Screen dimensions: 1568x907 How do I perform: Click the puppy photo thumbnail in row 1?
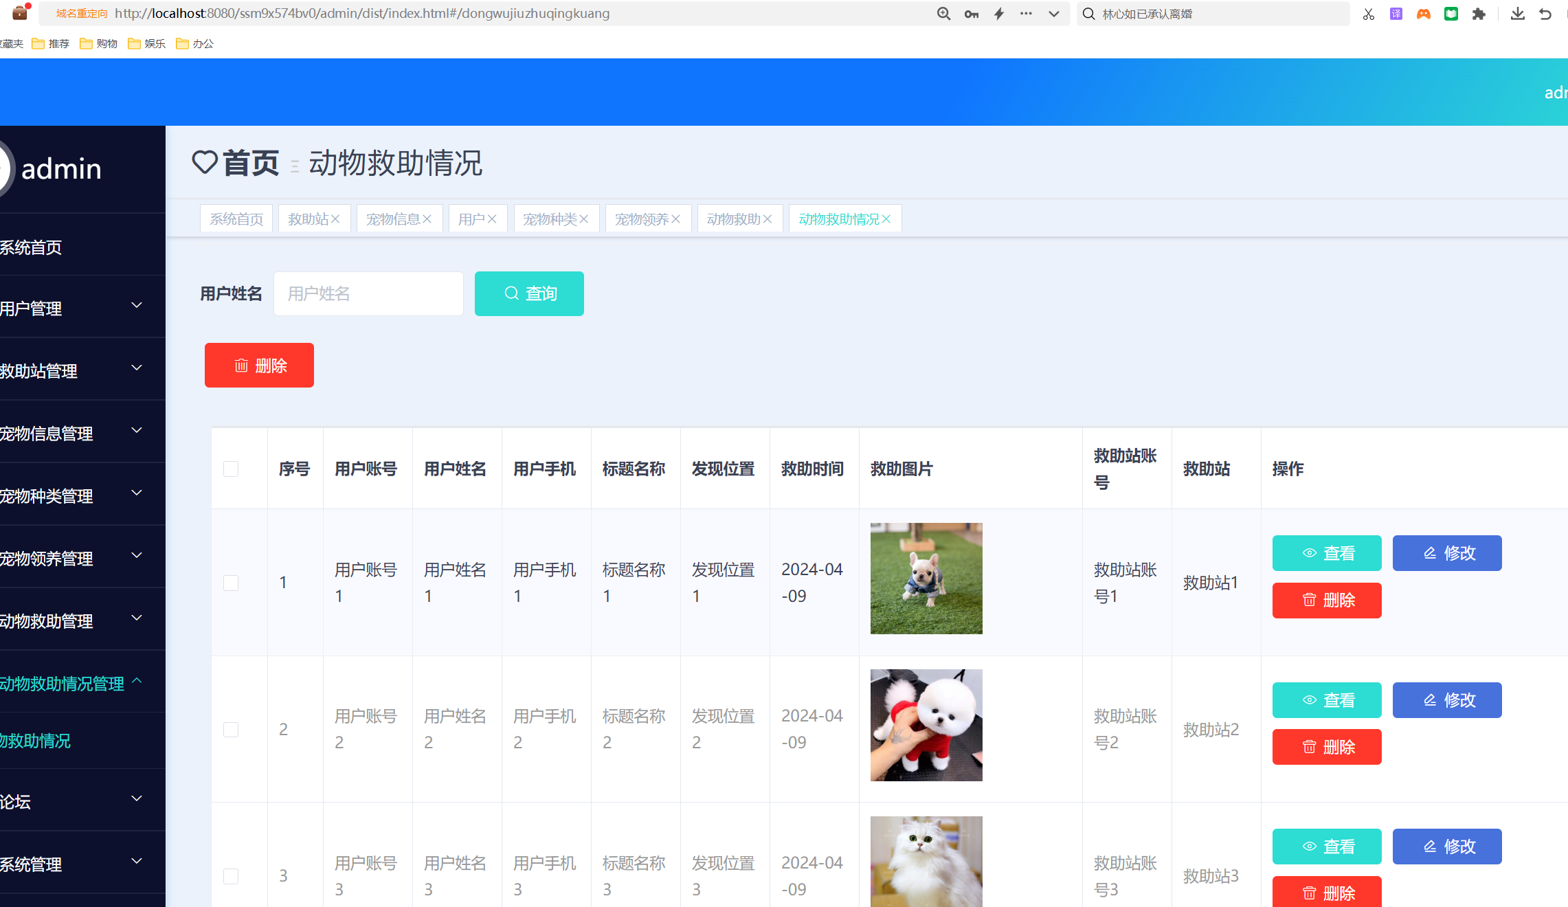click(926, 578)
